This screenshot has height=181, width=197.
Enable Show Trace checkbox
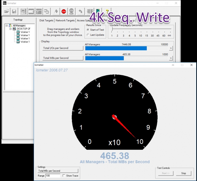[x=64, y=176]
